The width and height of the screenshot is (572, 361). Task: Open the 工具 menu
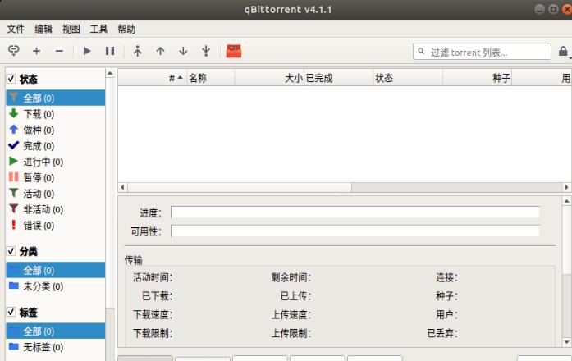(98, 29)
